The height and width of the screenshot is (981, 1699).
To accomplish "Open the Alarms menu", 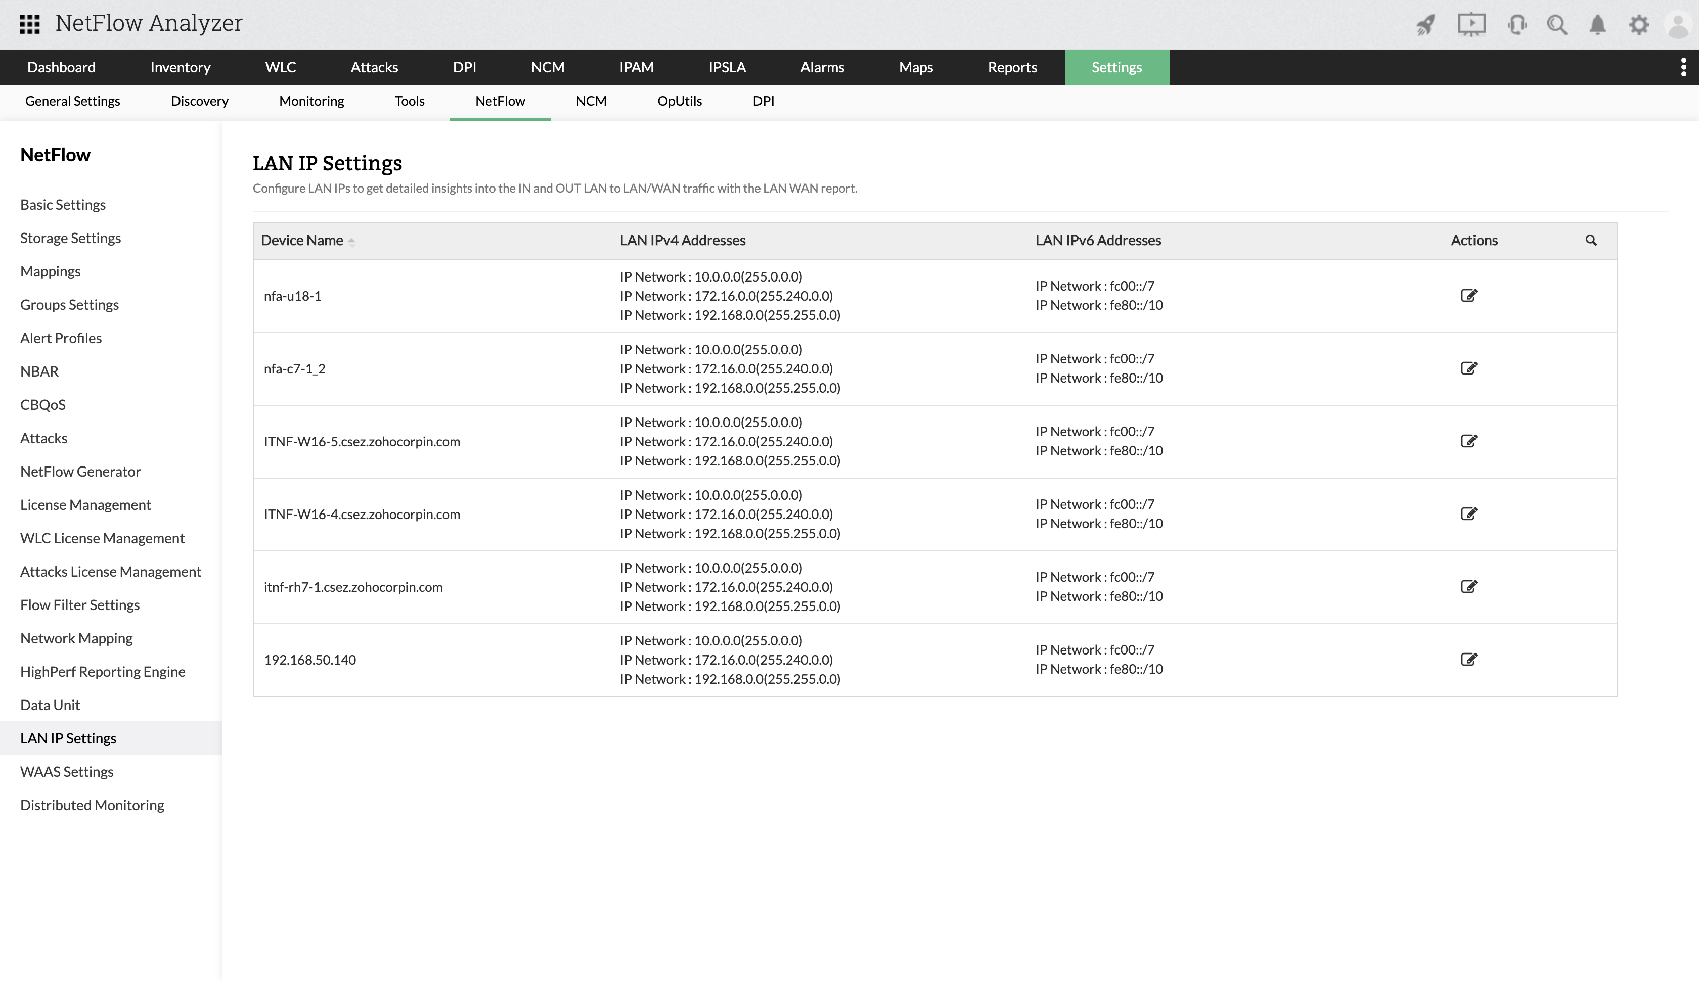I will (822, 67).
